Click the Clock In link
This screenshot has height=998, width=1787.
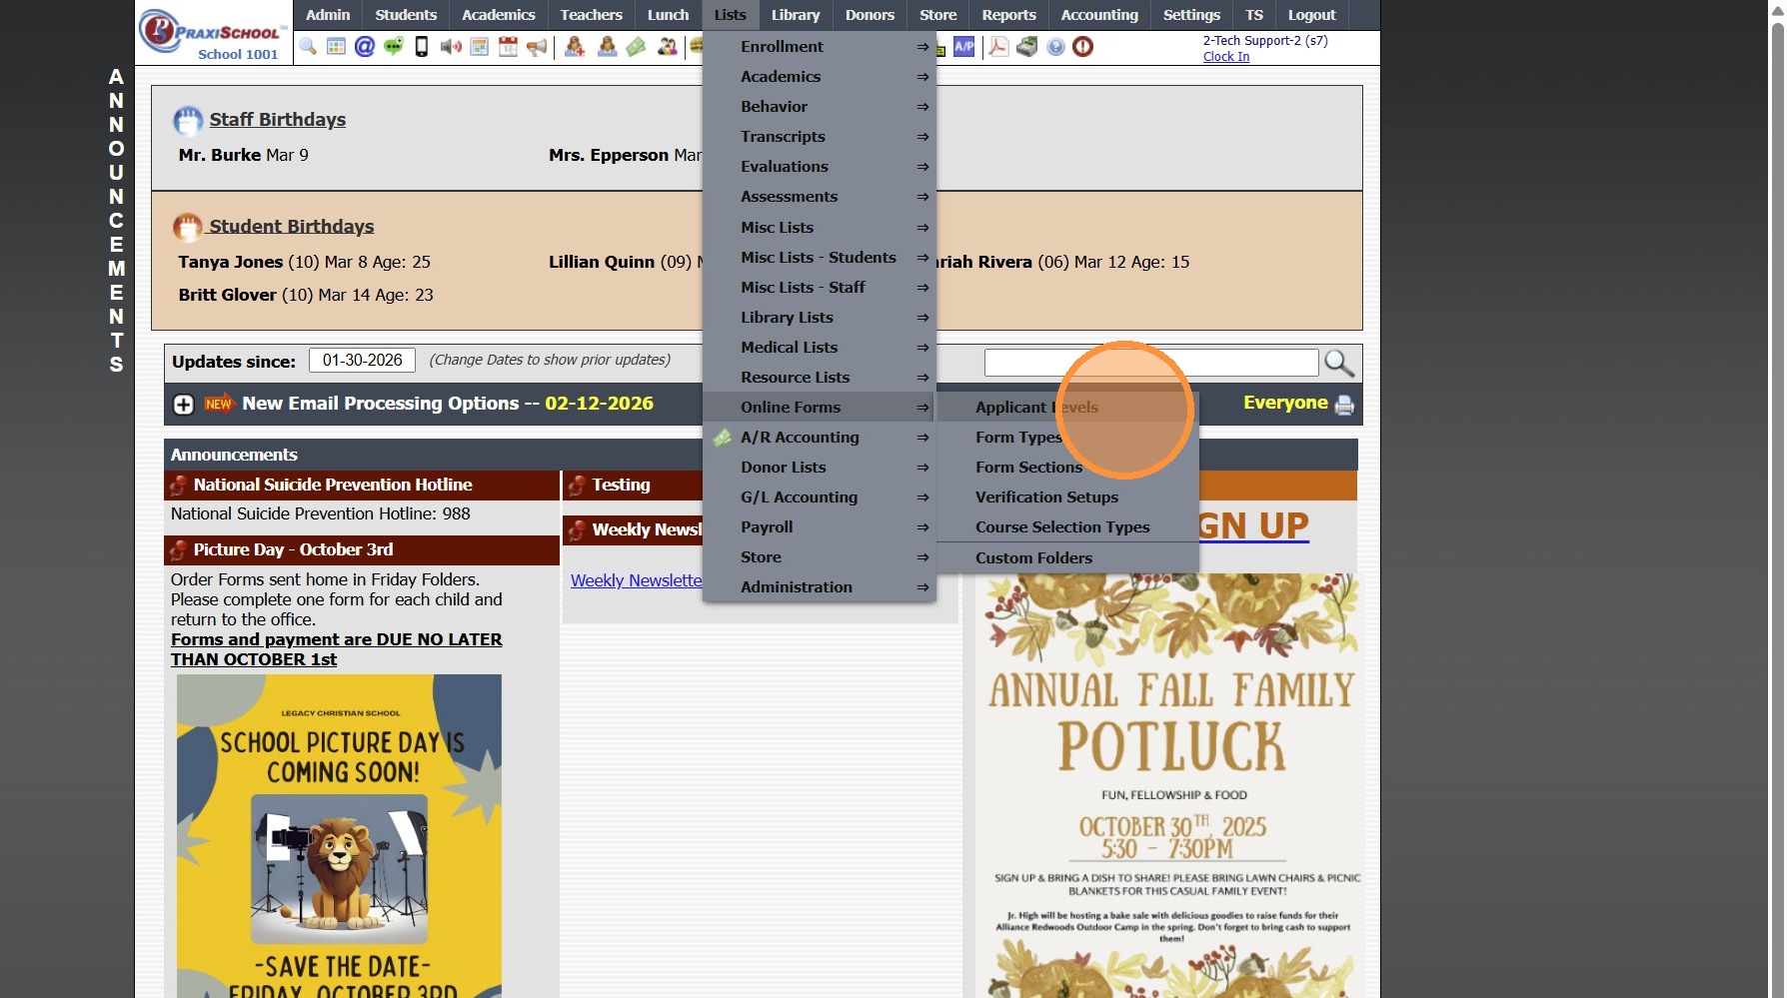coord(1226,57)
